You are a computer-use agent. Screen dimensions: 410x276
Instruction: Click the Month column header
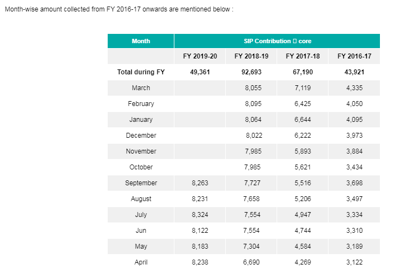(140, 41)
